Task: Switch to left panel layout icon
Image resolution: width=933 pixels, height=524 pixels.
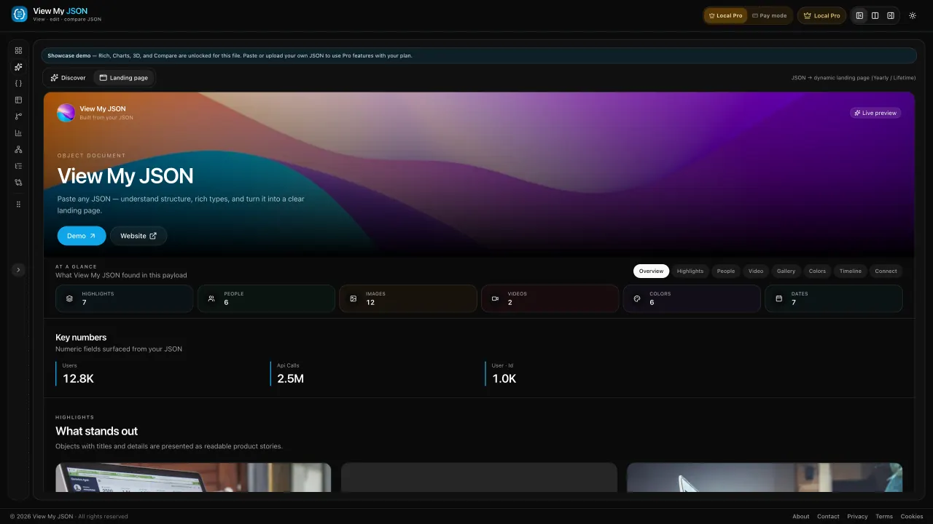Action: (859, 15)
